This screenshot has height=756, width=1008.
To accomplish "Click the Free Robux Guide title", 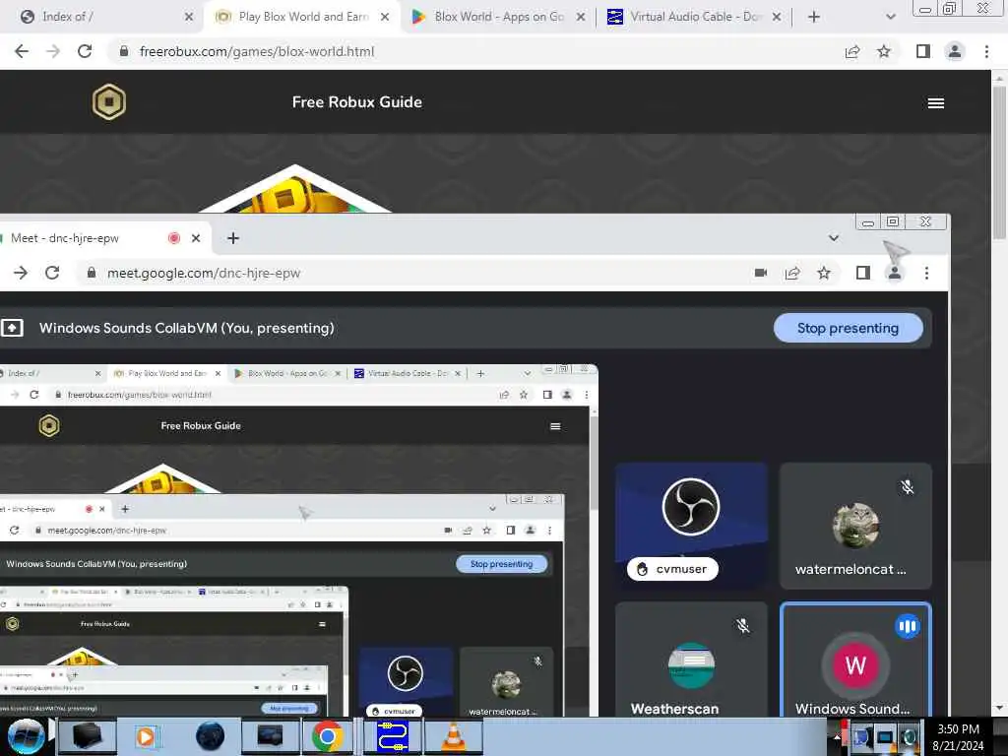I will pyautogui.click(x=356, y=101).
